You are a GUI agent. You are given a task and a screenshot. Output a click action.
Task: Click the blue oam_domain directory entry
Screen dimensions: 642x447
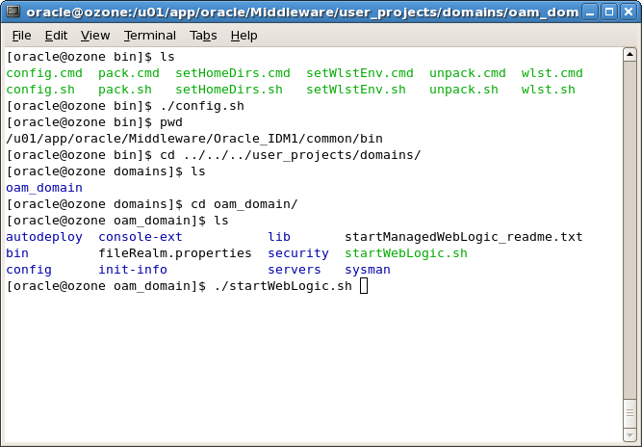point(44,188)
